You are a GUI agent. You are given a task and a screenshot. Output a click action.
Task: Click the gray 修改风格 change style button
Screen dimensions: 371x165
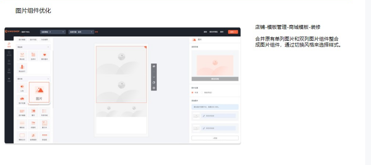click(215, 79)
